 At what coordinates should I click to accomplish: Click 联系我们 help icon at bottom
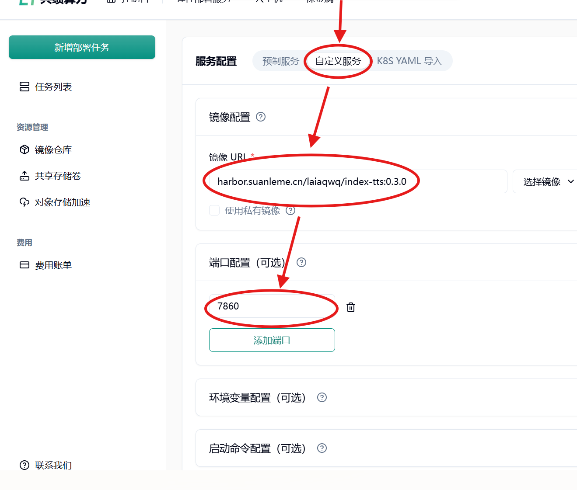24,465
